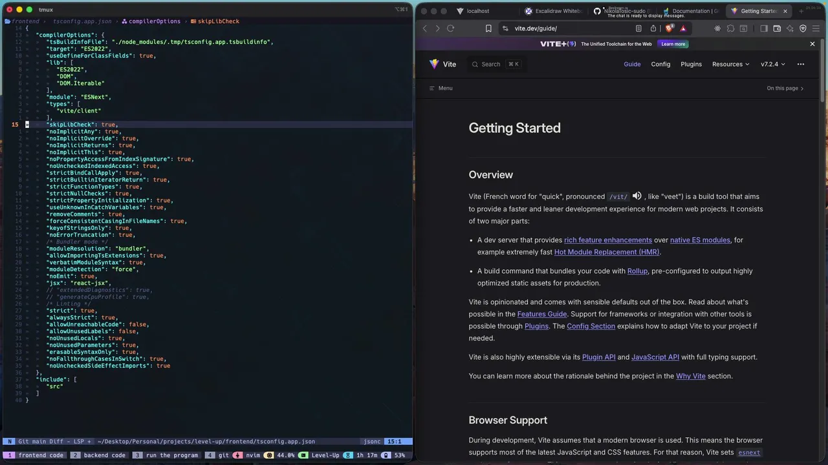828x465 pixels.
Task: Select tmux window 1 frontend code
Action: pos(36,455)
